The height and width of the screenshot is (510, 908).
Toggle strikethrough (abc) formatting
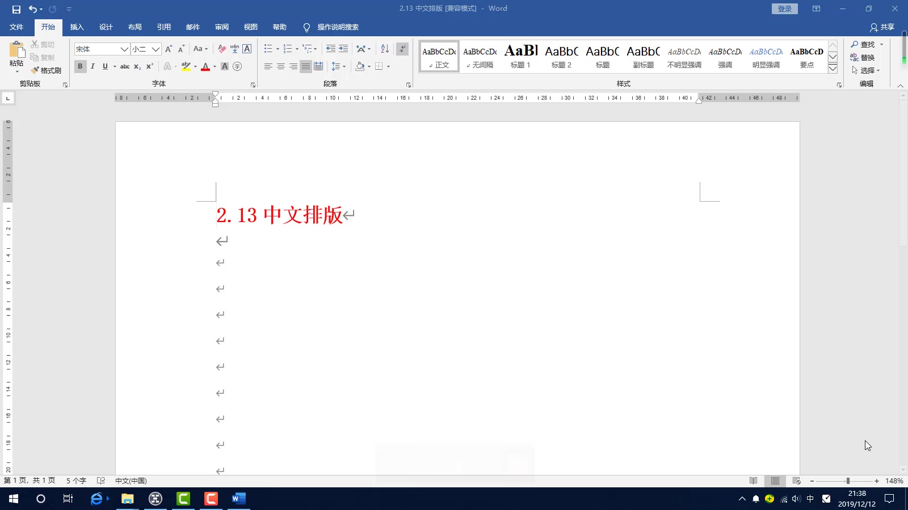coord(125,66)
